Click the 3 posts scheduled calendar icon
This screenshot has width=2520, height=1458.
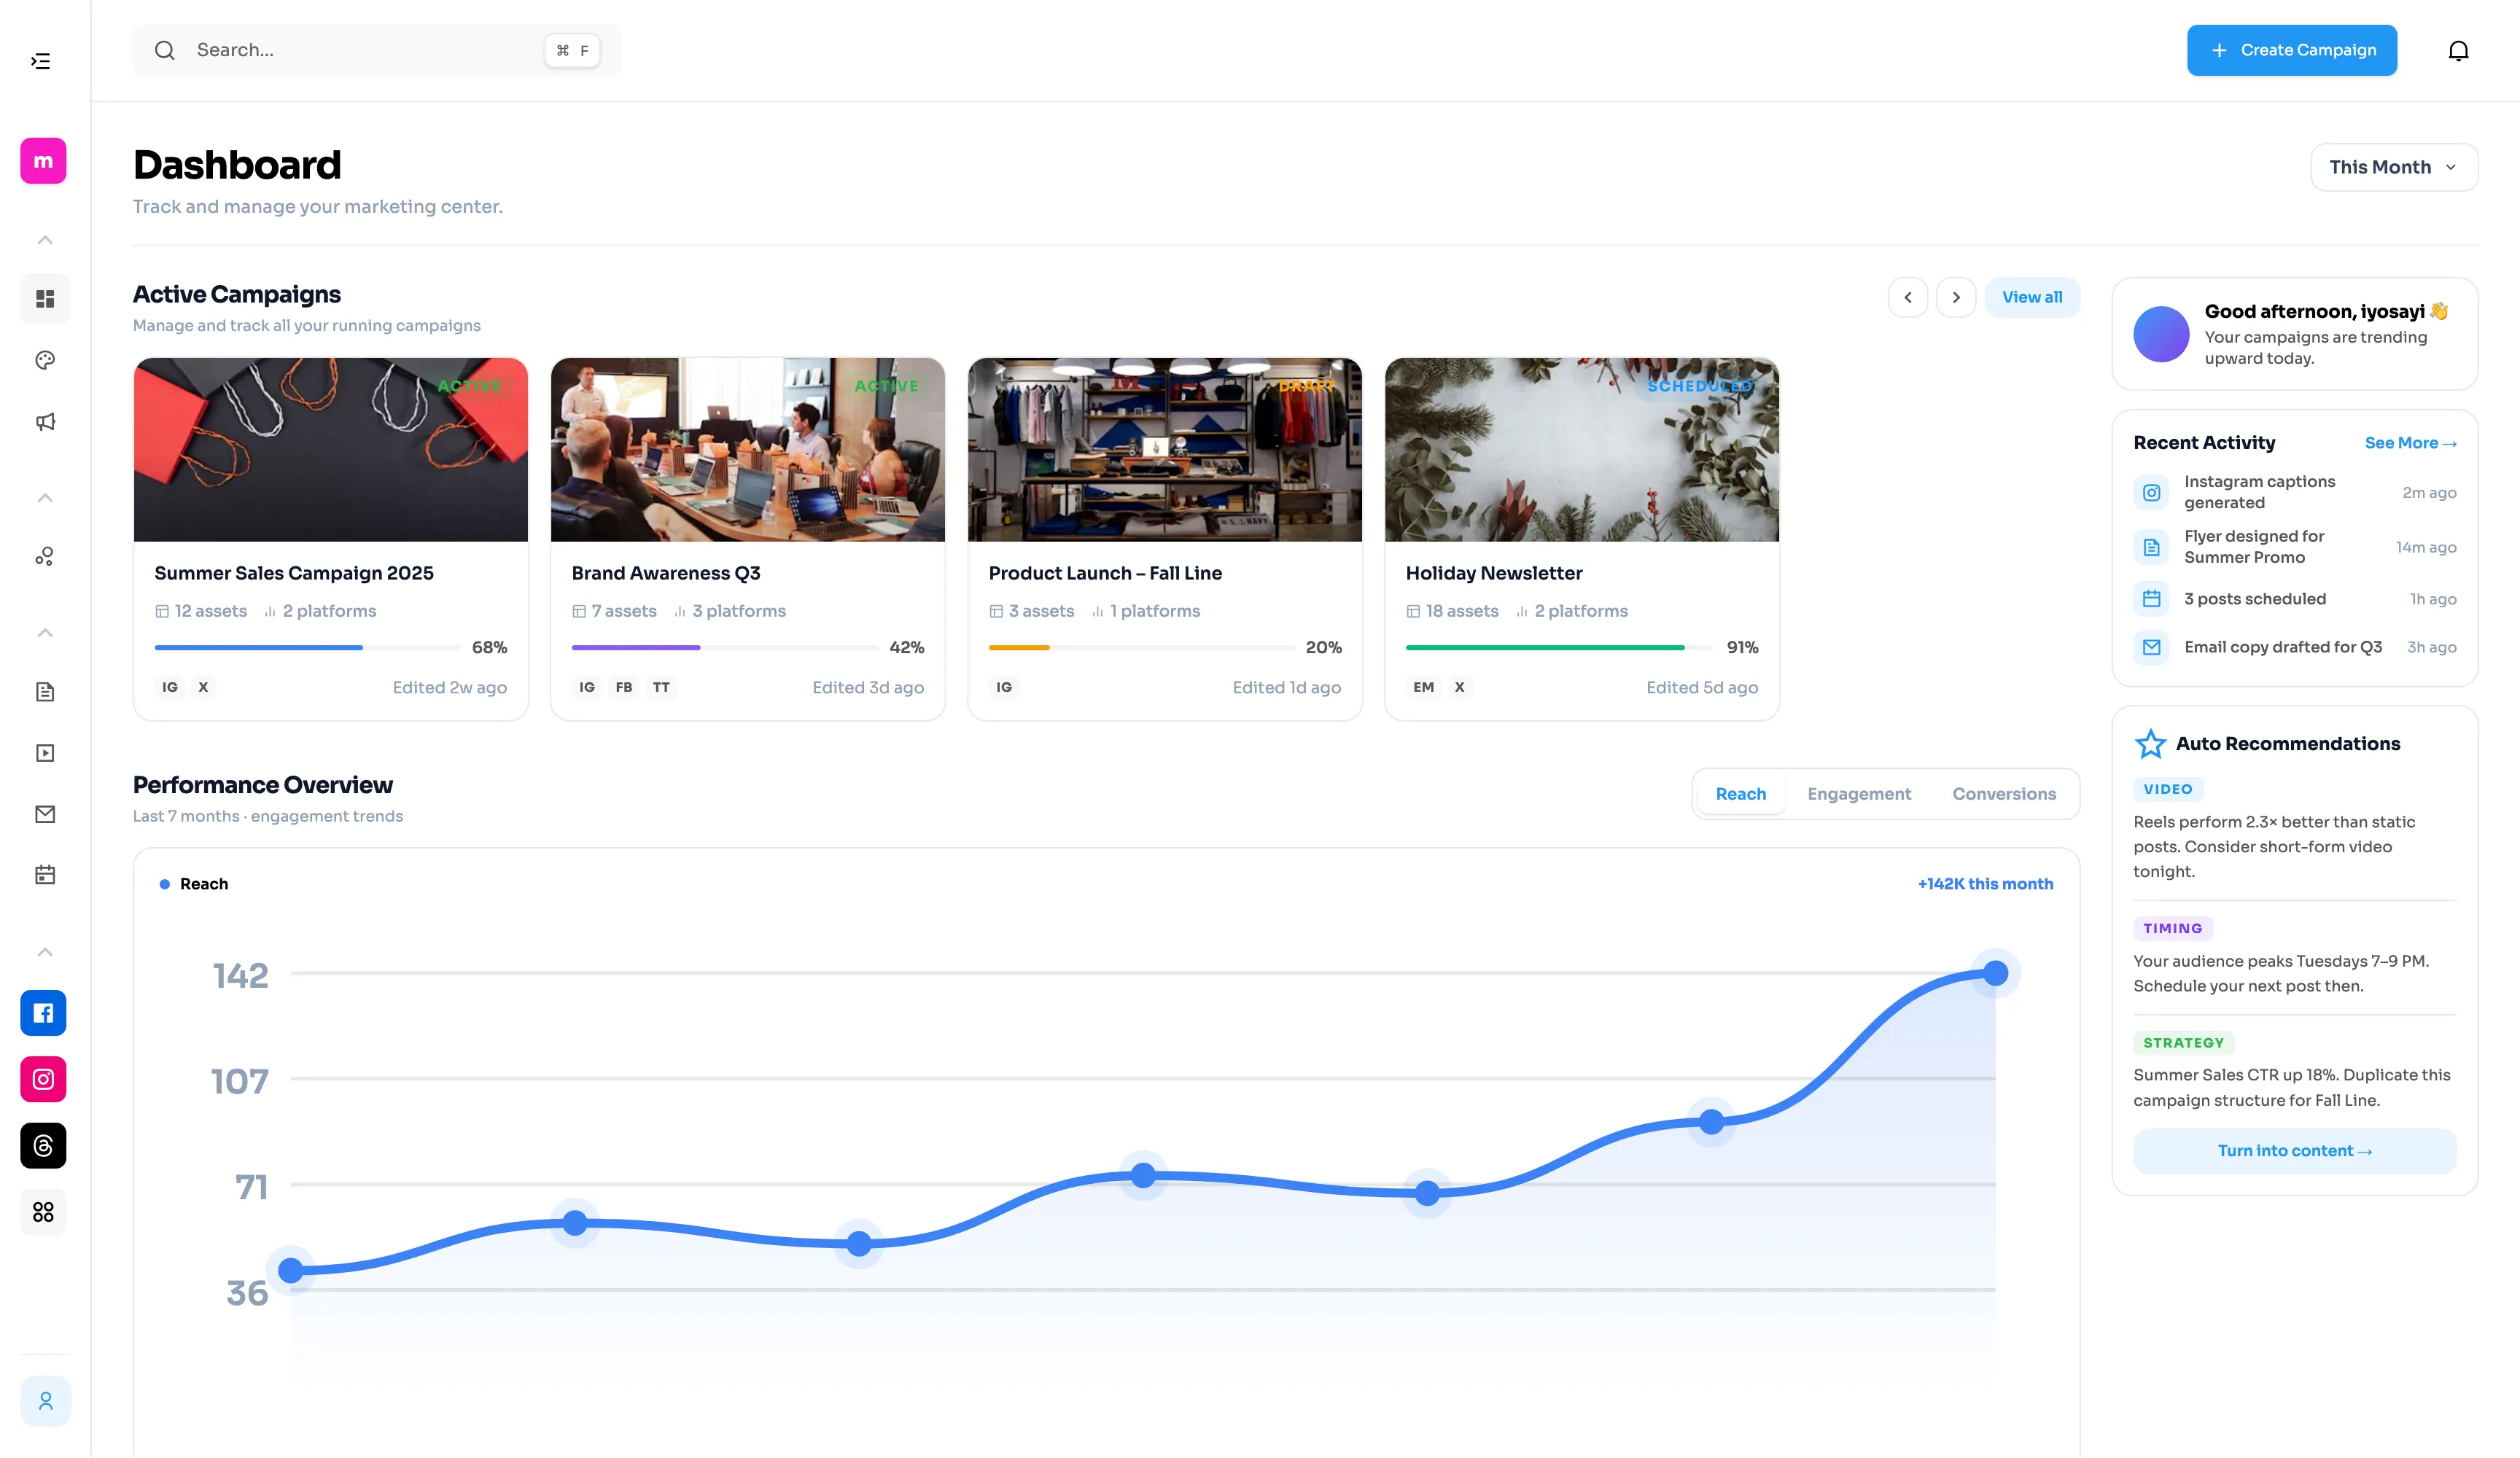pyautogui.click(x=2151, y=599)
